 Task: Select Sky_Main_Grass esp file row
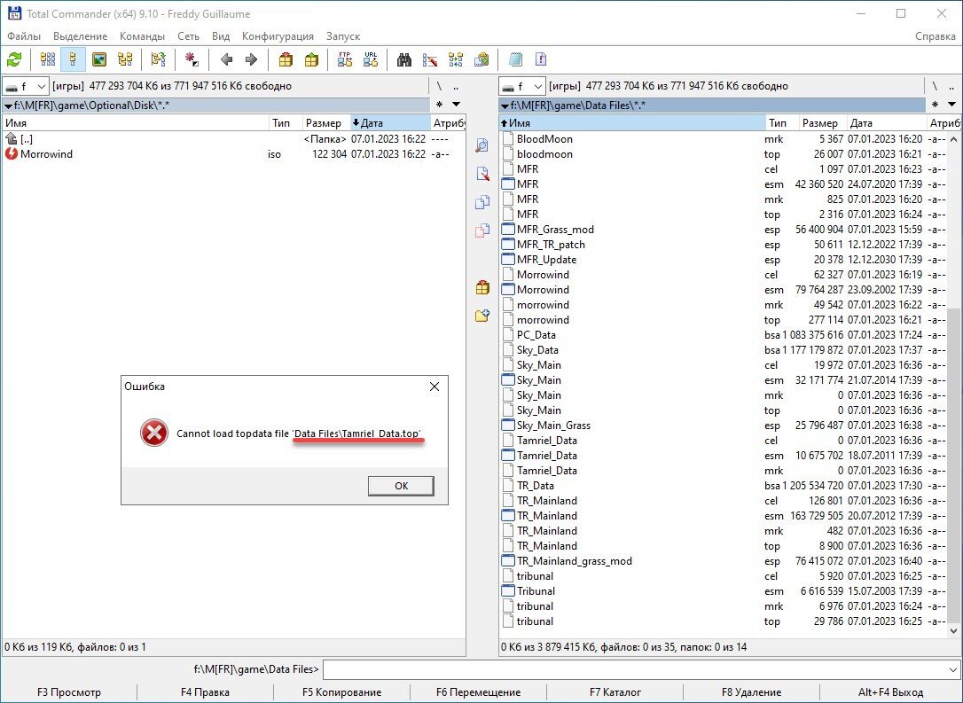[x=724, y=426]
